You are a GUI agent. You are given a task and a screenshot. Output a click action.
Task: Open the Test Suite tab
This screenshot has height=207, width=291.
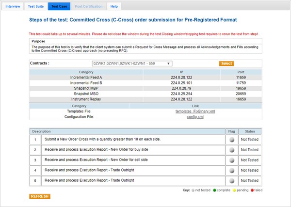(x=35, y=6)
